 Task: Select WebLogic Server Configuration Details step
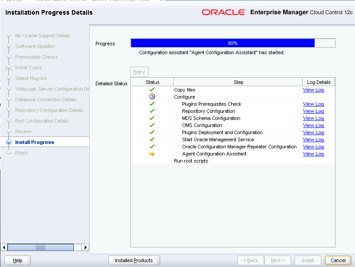pyautogui.click(x=52, y=89)
